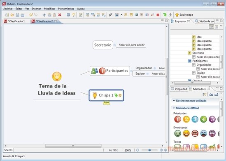Switch to the Propiedad tab
Screen dimensions: 226x161
[179, 89]
